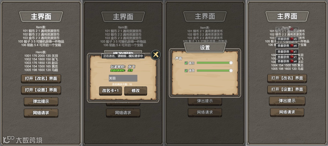Click the red apple icon in the x5 reward toast
The image size is (328, 146).
pos(292,39)
